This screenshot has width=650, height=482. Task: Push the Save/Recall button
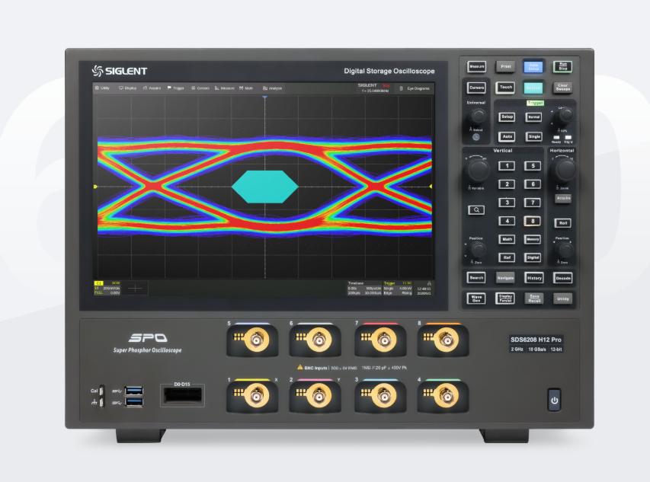pyautogui.click(x=534, y=298)
